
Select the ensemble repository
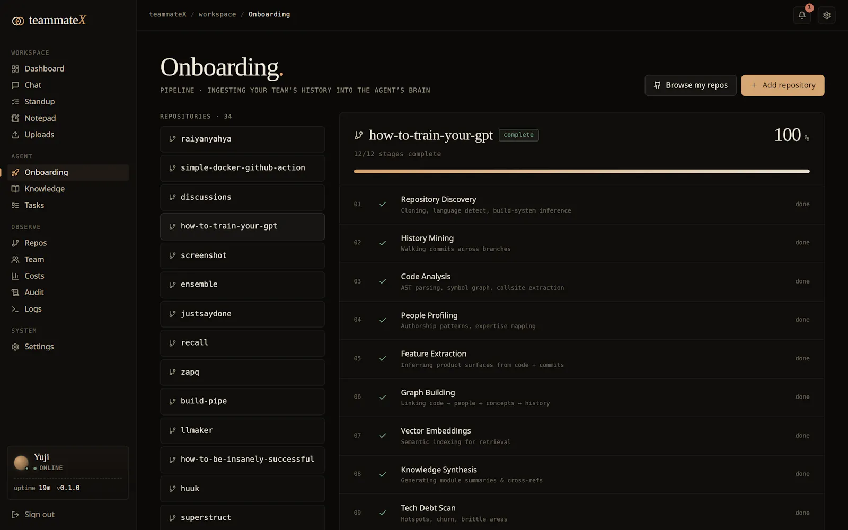[242, 285]
